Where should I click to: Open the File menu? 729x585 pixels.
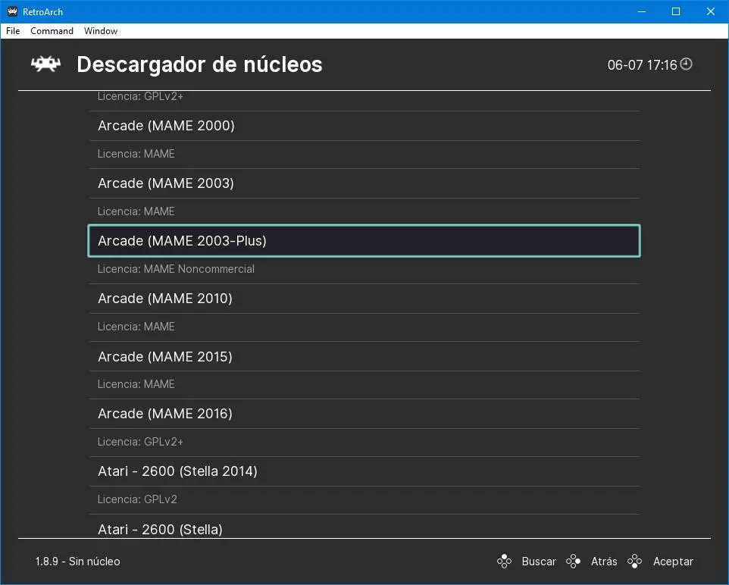pyautogui.click(x=13, y=31)
